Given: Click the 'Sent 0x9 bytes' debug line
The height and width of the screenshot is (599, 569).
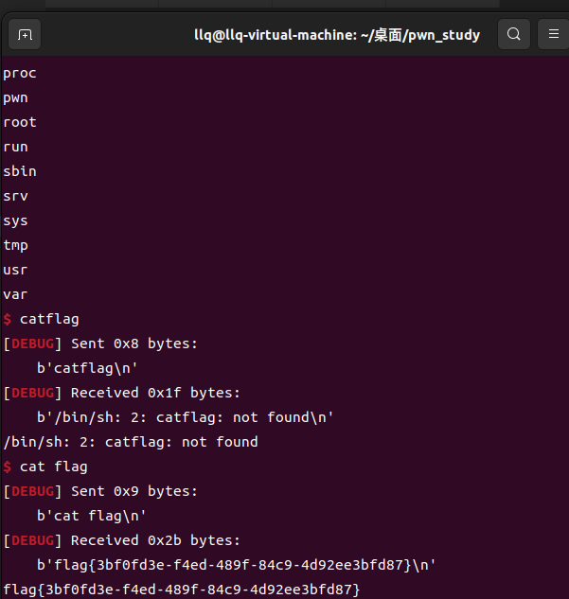Looking at the screenshot, I should (100, 491).
